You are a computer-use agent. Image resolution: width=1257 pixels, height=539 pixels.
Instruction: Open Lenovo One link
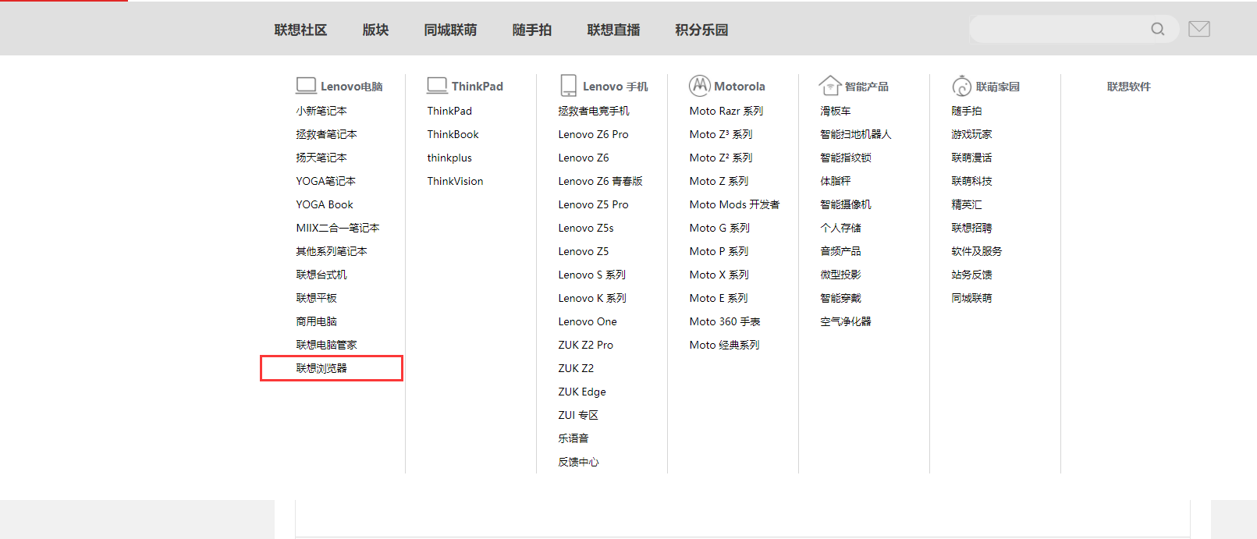(x=588, y=321)
